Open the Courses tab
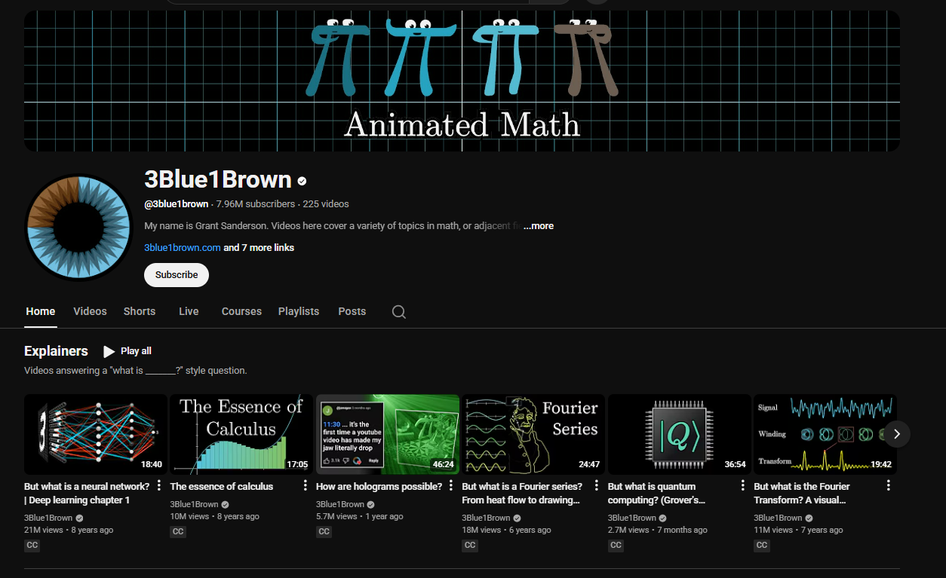 pos(241,311)
